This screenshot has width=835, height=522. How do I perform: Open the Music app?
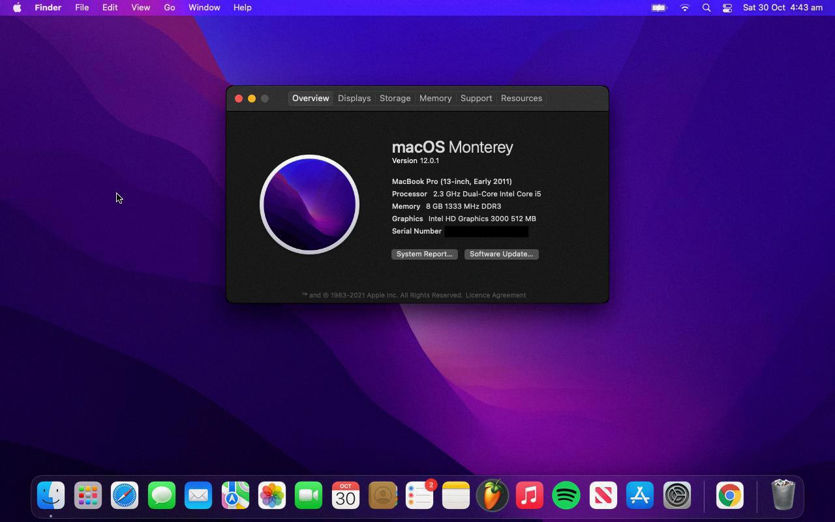coord(529,496)
